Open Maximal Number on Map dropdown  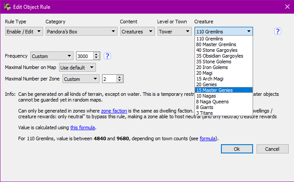coord(77,67)
